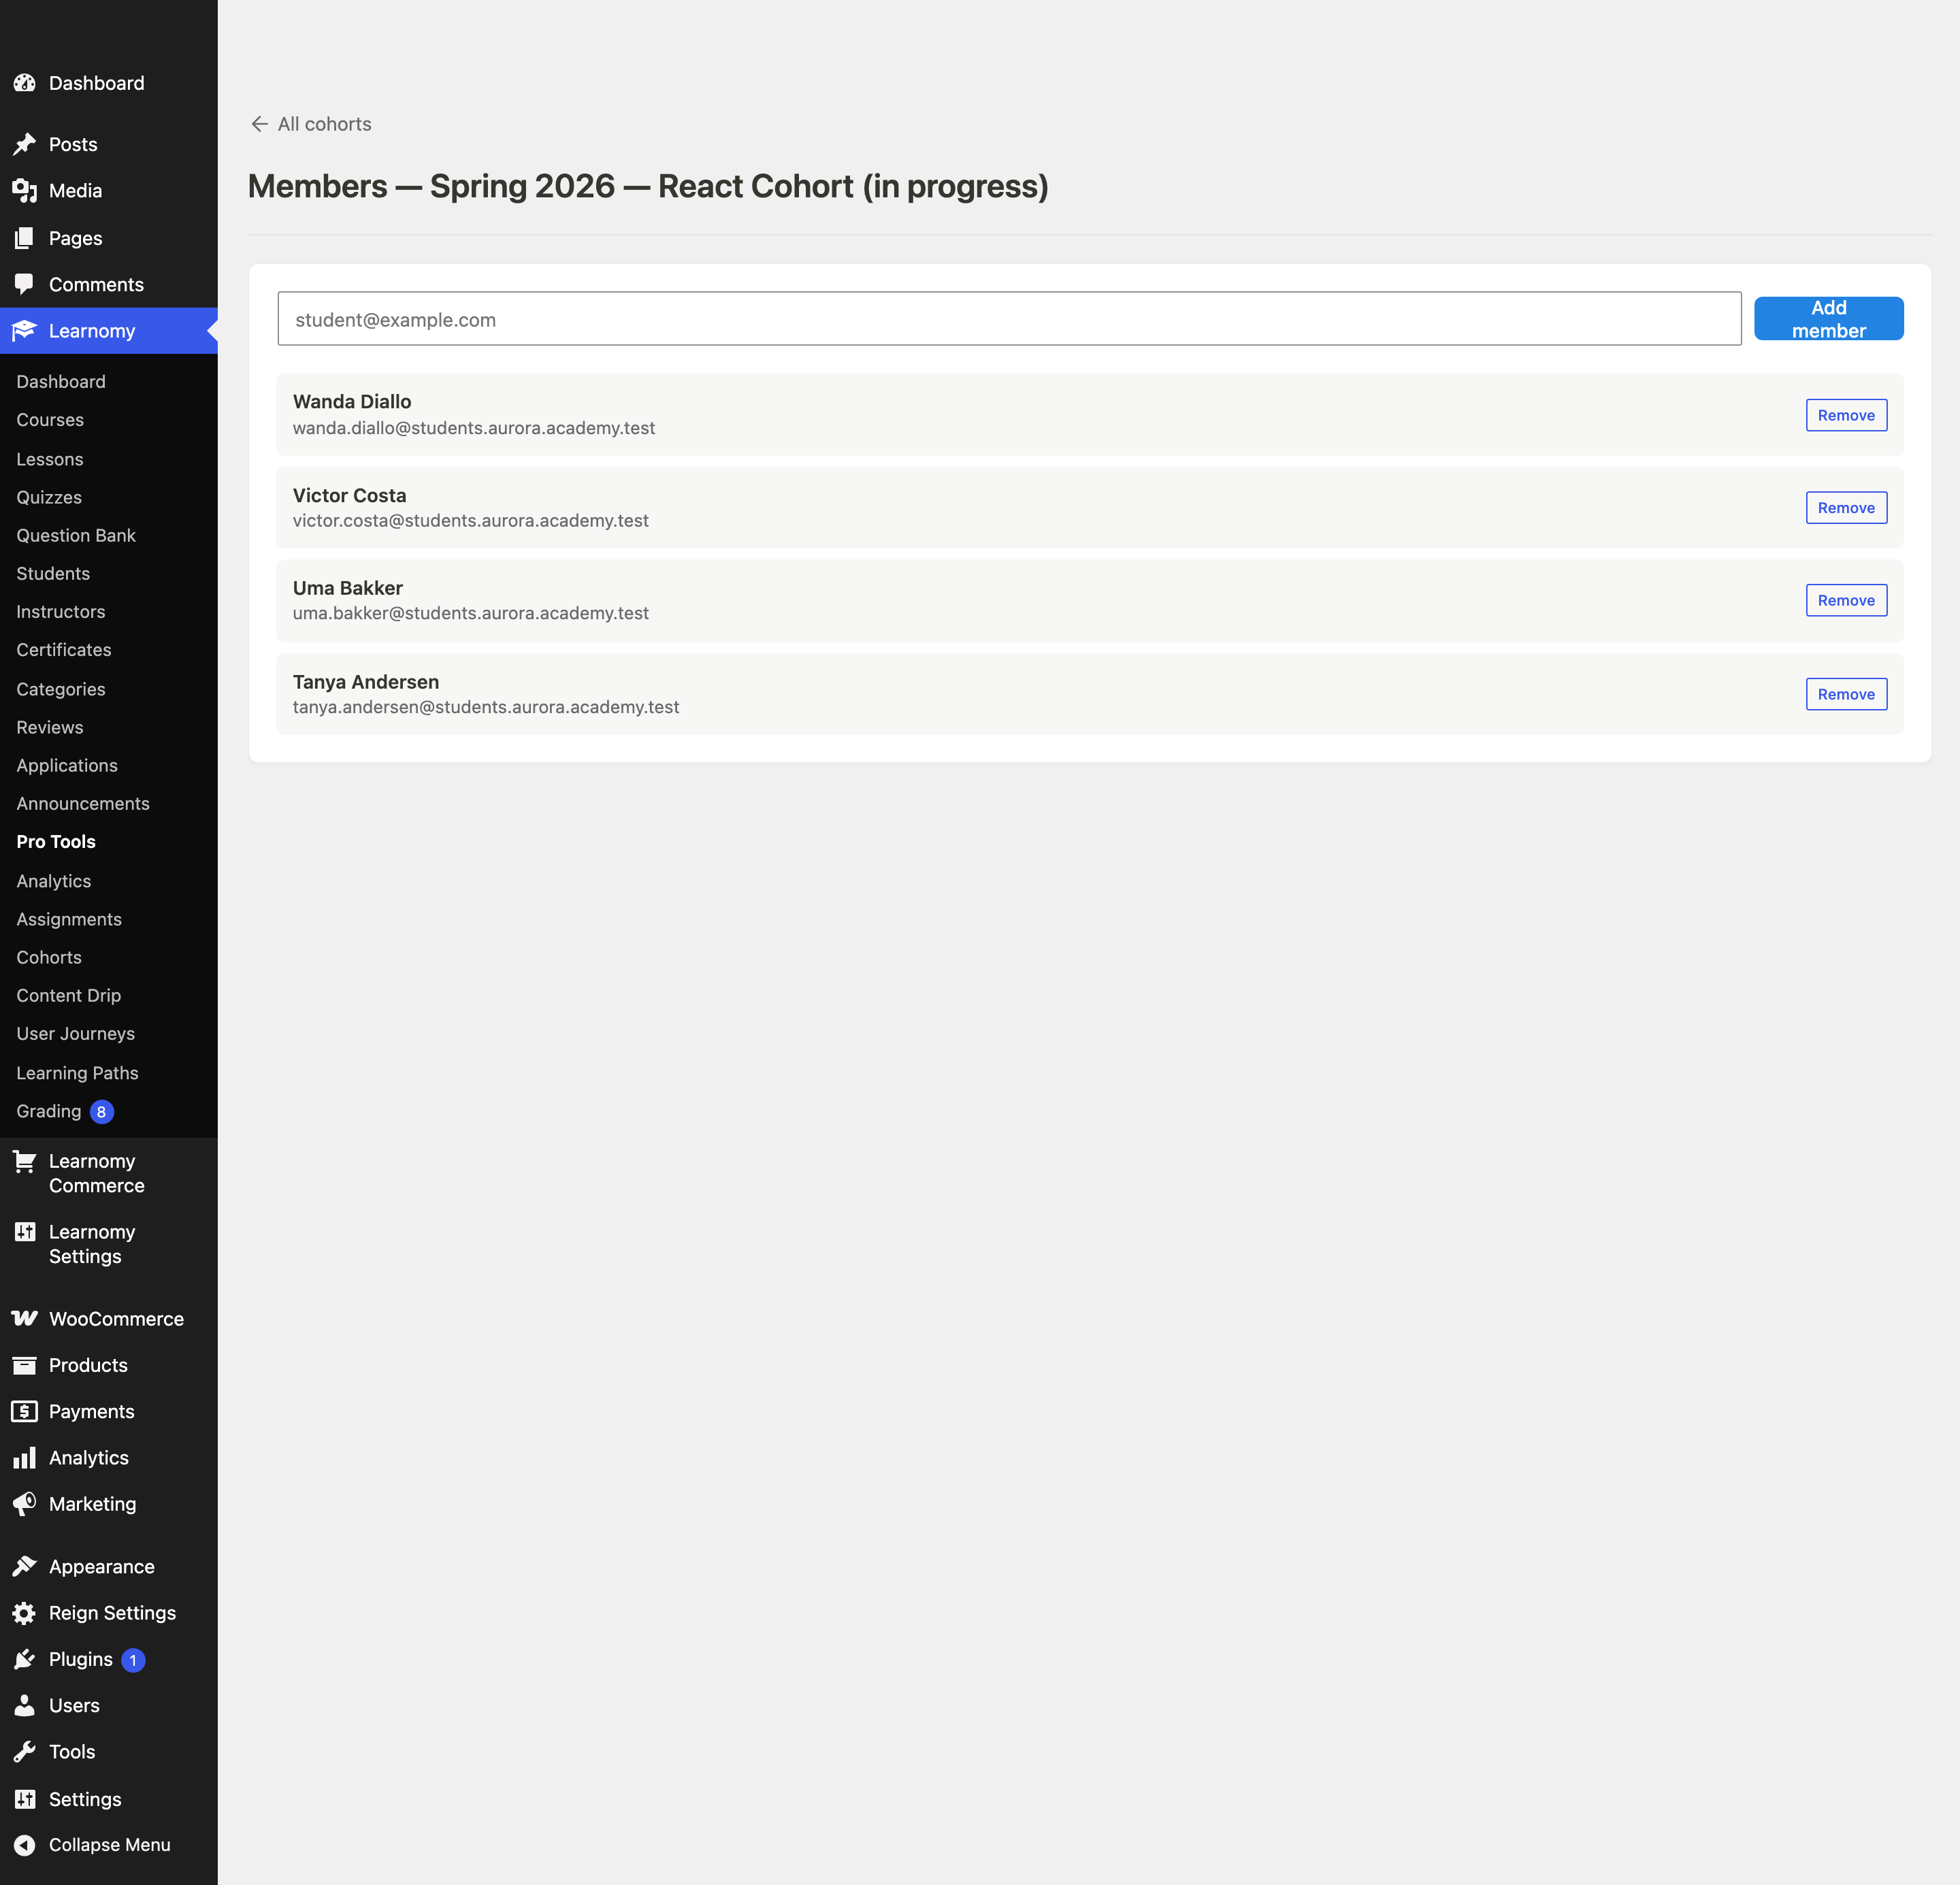Click the Members Spring 2026 page heading
Image resolution: width=1960 pixels, height=1885 pixels.
(648, 186)
